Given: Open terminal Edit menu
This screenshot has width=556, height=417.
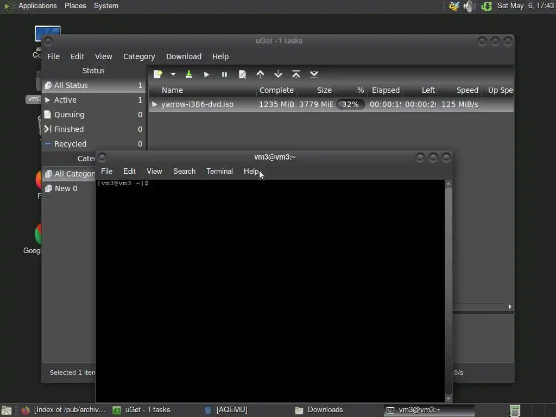Looking at the screenshot, I should (x=129, y=171).
